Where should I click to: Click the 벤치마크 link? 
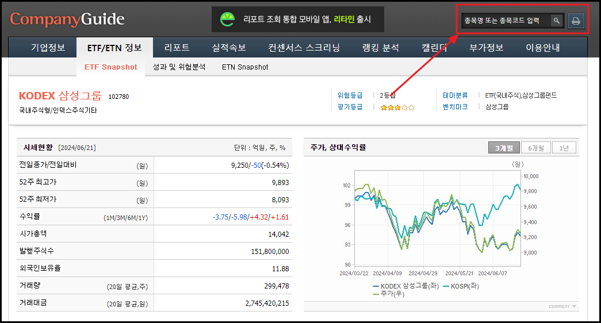[455, 107]
